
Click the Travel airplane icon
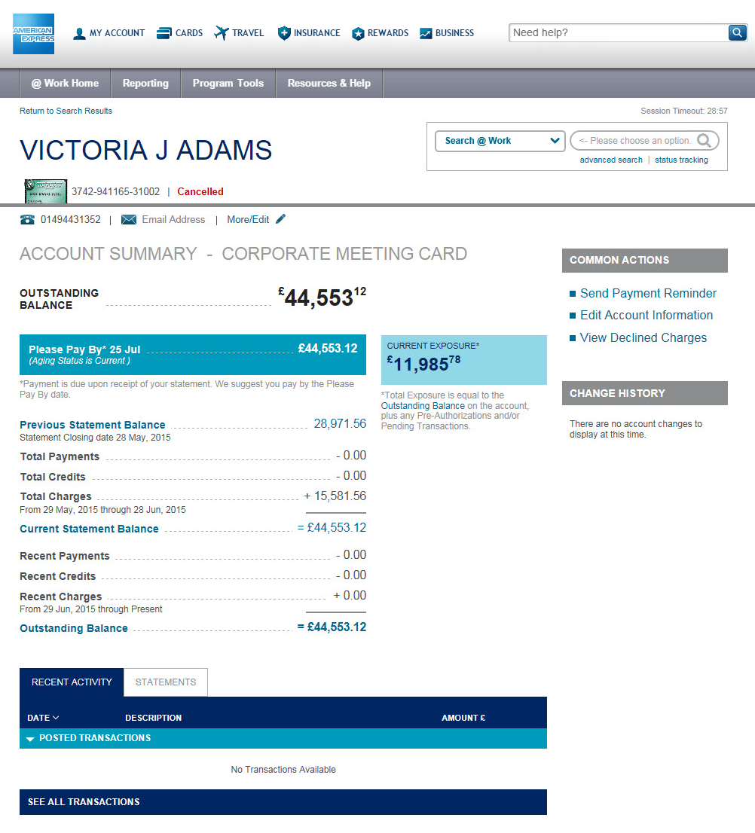(221, 33)
